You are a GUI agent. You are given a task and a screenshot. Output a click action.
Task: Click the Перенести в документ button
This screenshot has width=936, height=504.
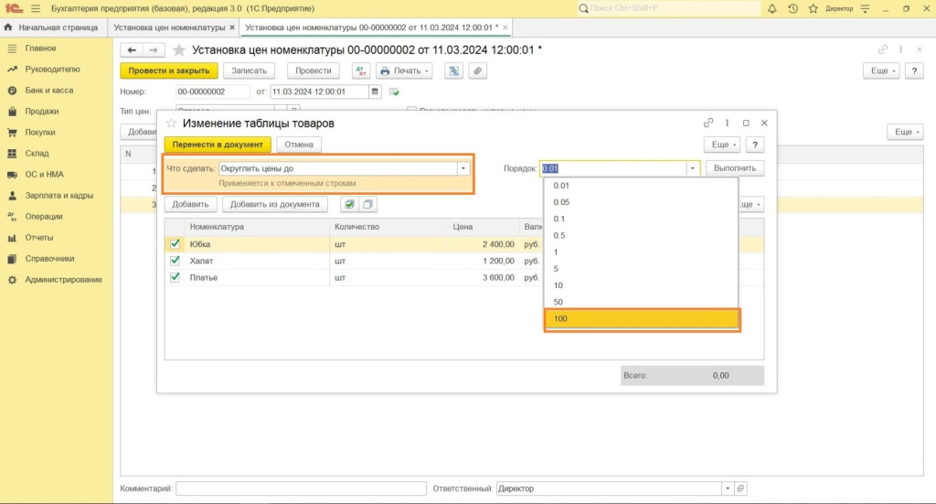click(218, 145)
